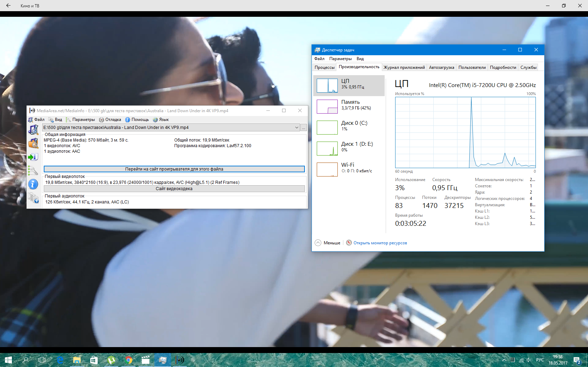Click the grid tray icon beside Wi-Fi
This screenshot has width=588, height=367.
[x=513, y=360]
